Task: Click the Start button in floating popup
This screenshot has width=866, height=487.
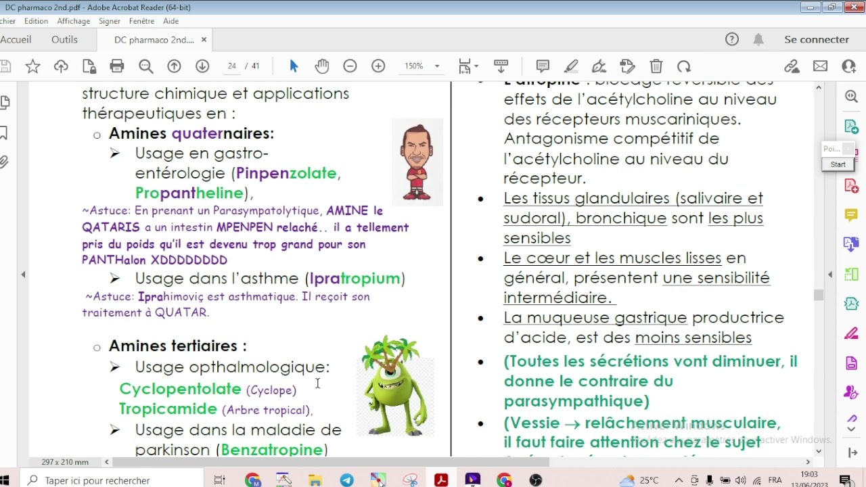Action: tap(838, 164)
